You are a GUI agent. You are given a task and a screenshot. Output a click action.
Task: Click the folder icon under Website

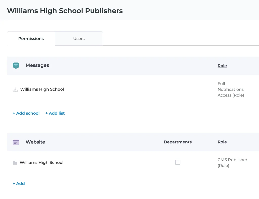tap(15, 163)
